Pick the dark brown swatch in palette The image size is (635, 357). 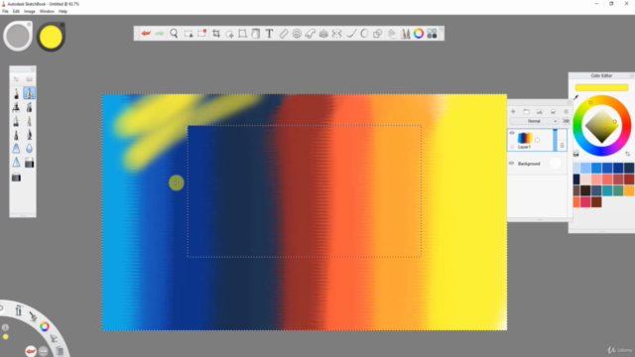coord(585,190)
